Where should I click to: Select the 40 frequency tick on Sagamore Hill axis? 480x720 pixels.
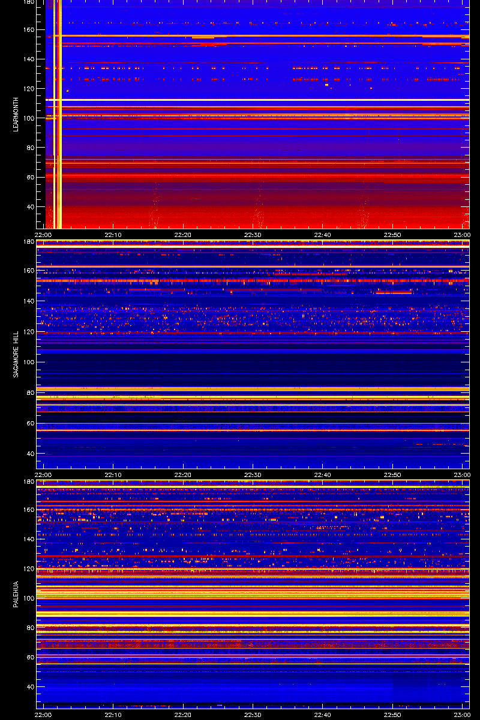tap(30, 454)
